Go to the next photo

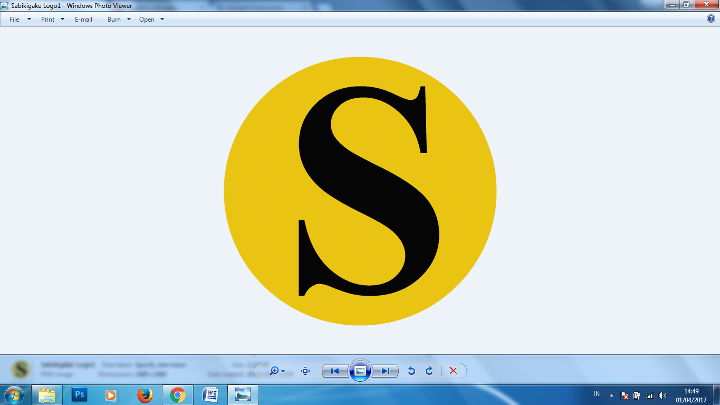coord(386,371)
